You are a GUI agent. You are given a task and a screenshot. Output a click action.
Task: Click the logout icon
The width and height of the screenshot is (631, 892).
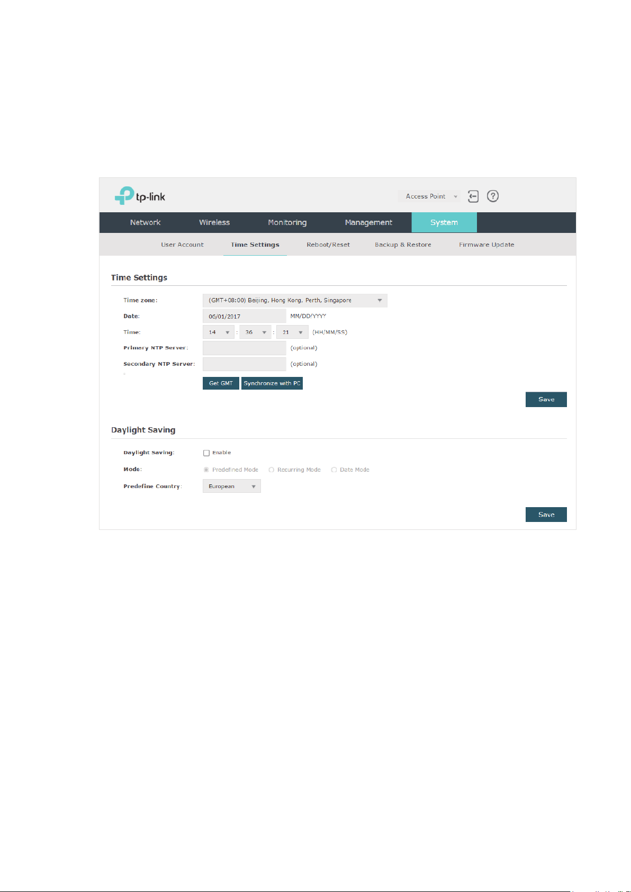(473, 196)
